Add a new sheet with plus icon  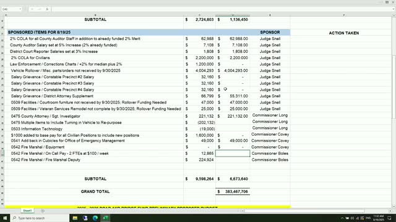pos(43,211)
